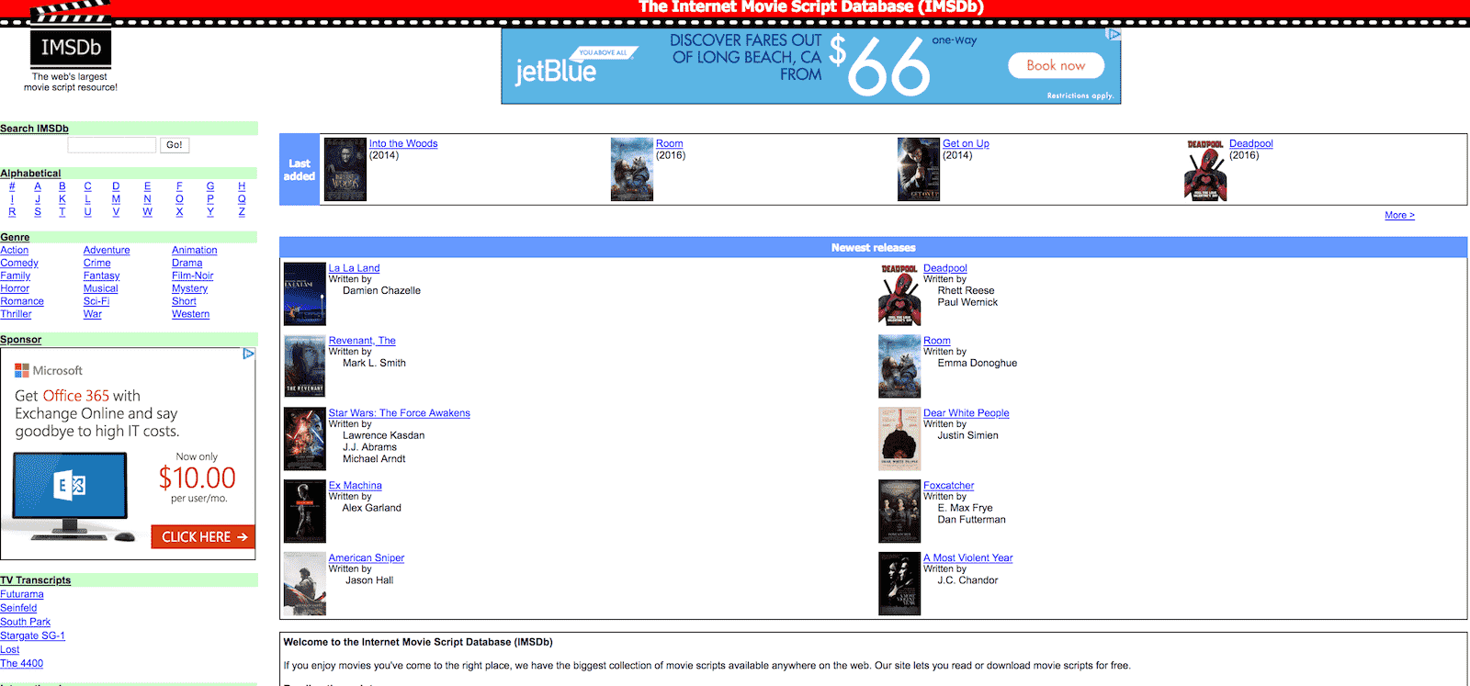Viewport: 1470px width, 686px height.
Task: Open the Comedy genre link
Action: click(19, 263)
